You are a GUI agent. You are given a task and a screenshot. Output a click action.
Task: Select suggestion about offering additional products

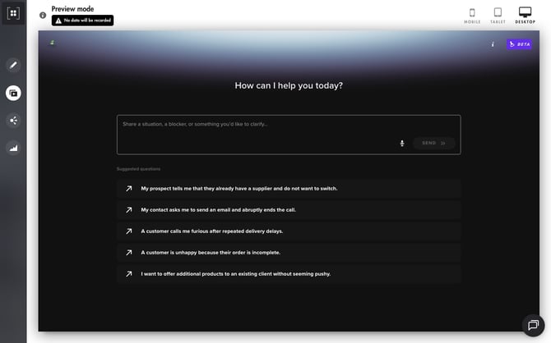[x=289, y=274]
